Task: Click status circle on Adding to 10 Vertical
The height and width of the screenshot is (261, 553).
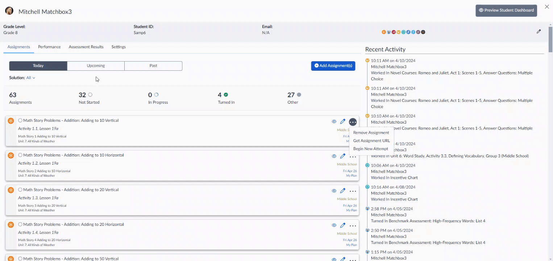Action: 20,120
